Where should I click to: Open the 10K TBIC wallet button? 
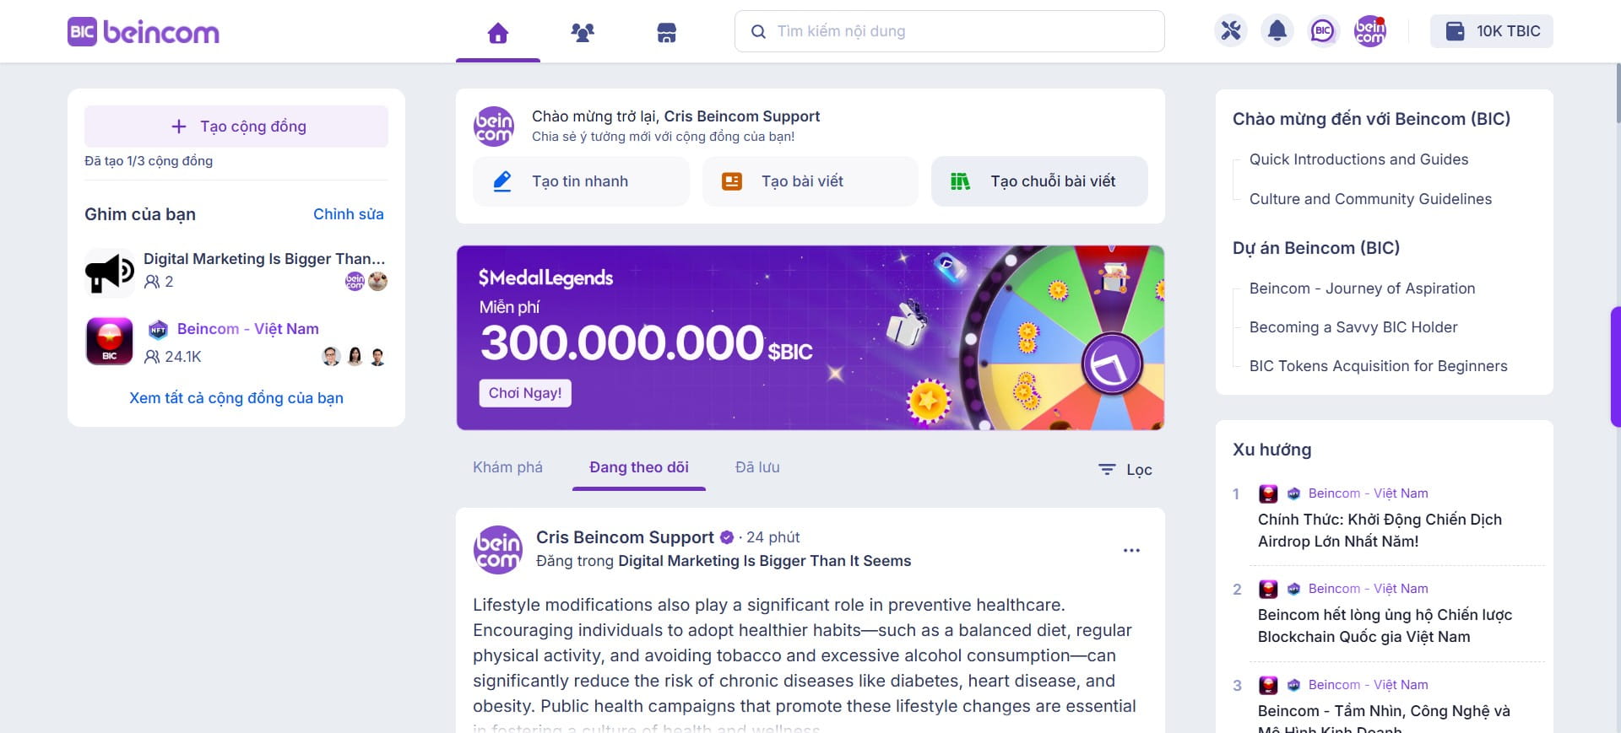pyautogui.click(x=1491, y=31)
